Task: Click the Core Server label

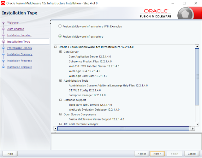Action: pyautogui.click(x=71, y=52)
